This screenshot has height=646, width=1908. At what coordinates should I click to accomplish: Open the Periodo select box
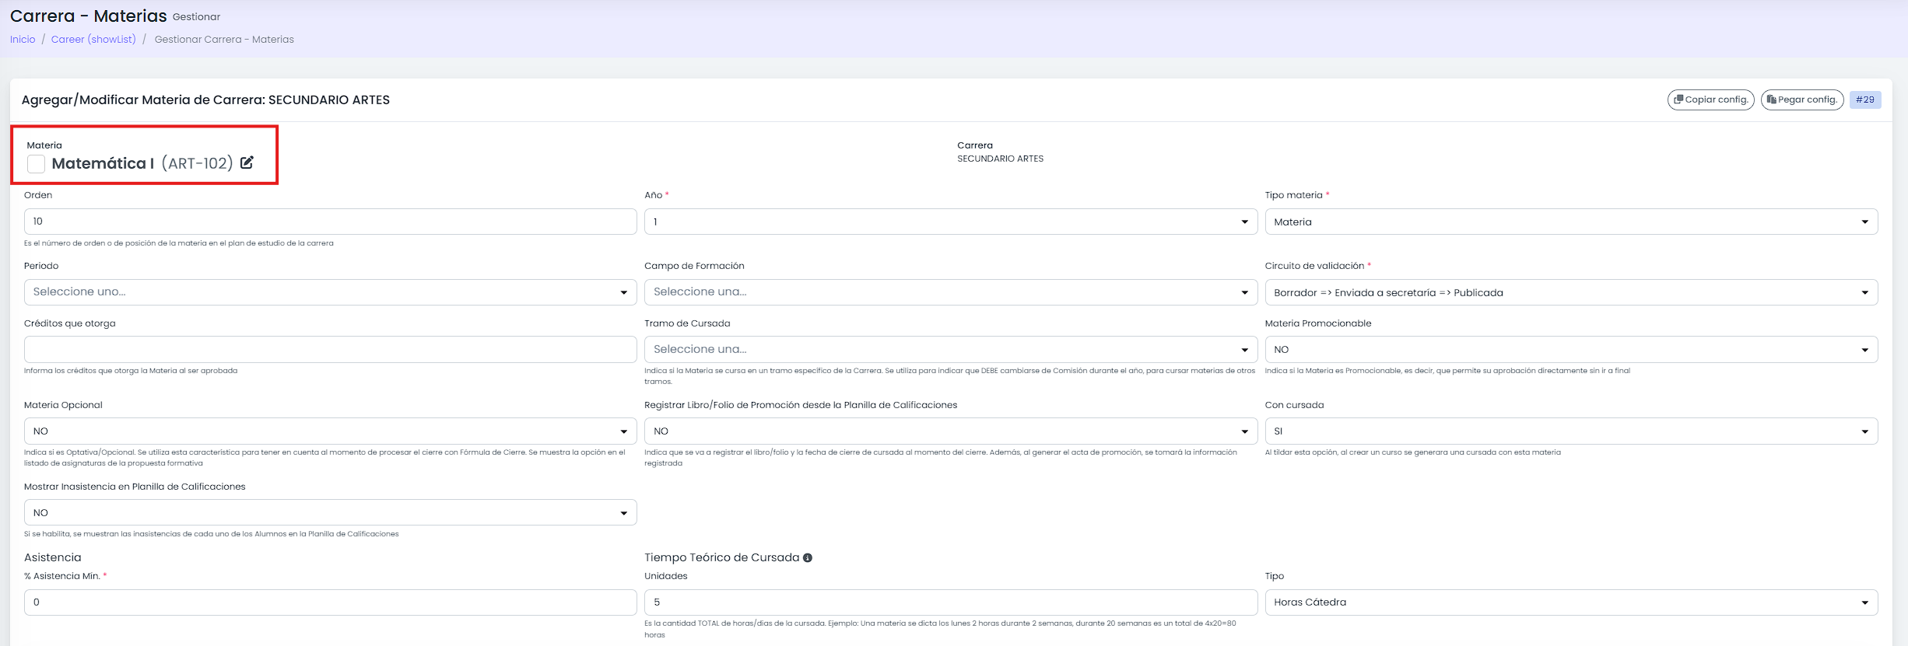pyautogui.click(x=330, y=292)
